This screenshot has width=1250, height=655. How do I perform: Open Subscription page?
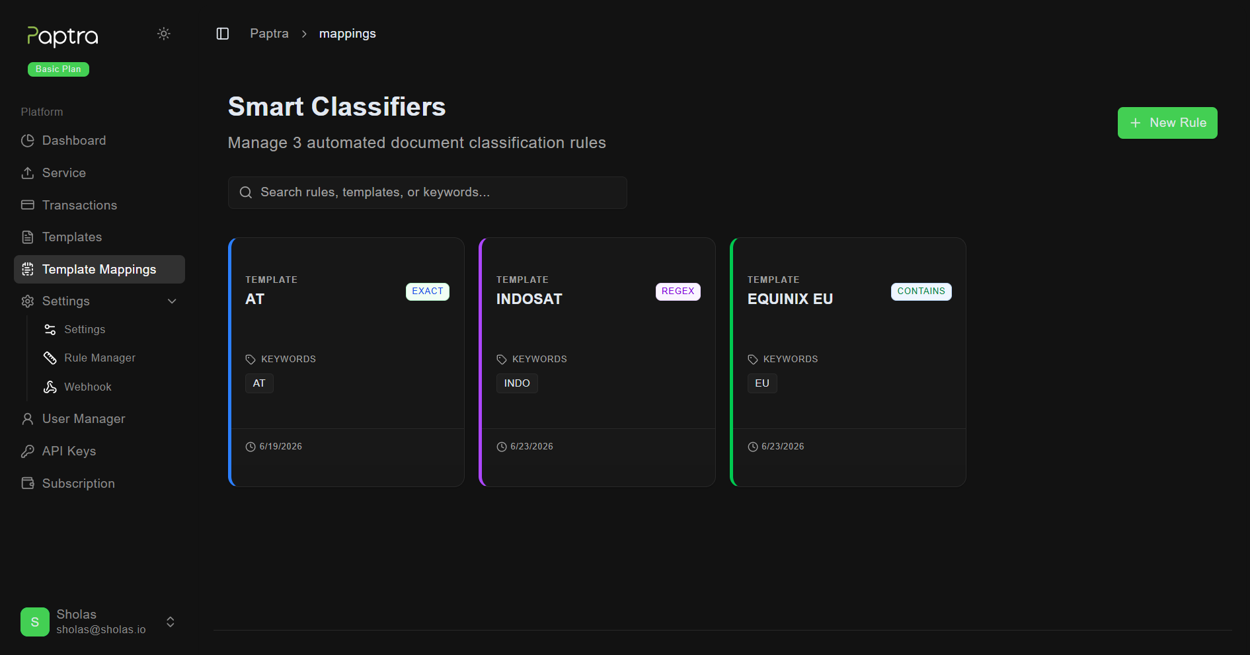99,484
